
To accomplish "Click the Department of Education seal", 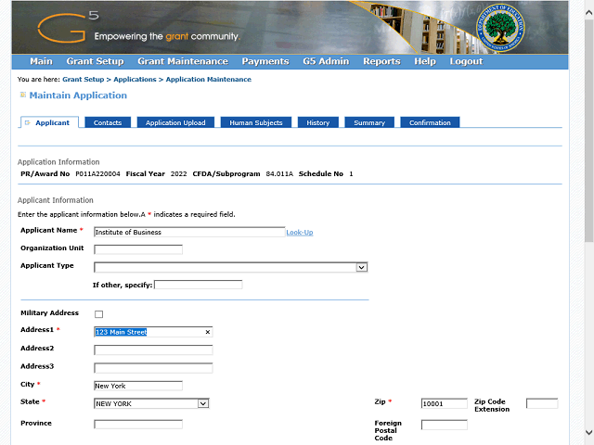I will pyautogui.click(x=500, y=29).
